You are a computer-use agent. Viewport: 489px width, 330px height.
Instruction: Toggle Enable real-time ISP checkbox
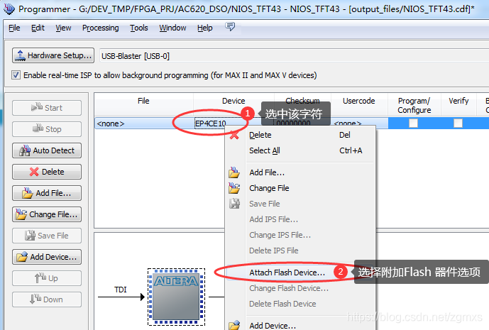16,75
